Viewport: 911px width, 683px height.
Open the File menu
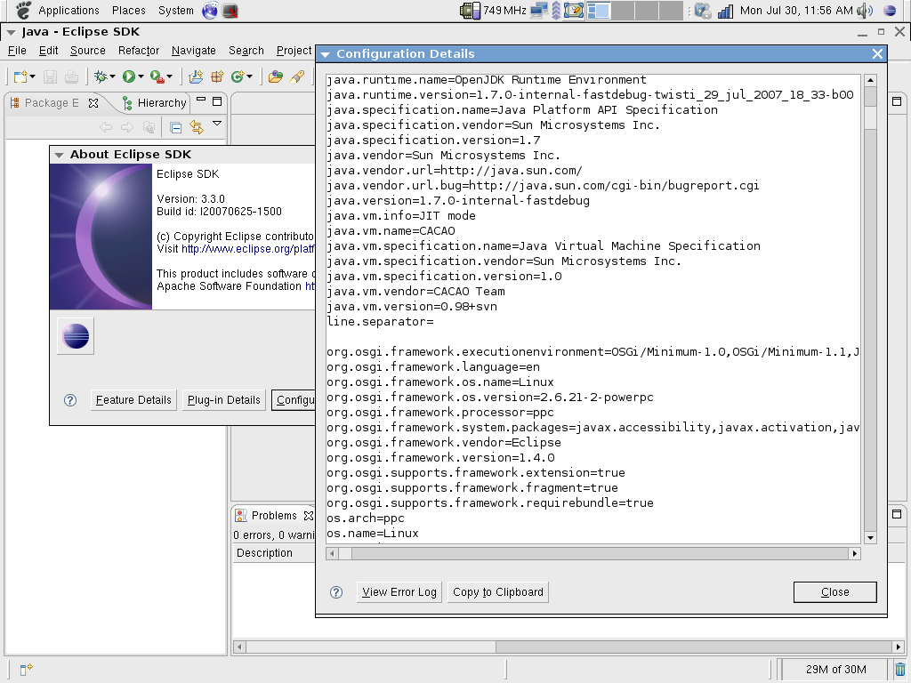17,51
